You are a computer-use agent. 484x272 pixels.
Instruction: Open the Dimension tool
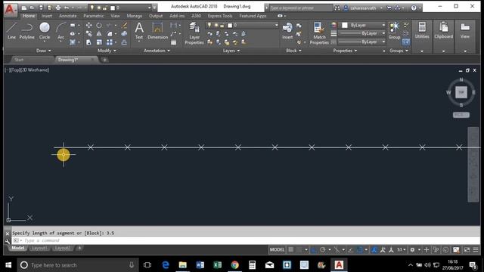(x=157, y=30)
